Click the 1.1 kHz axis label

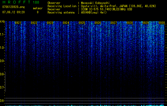pyautogui.click(x=2, y=34)
